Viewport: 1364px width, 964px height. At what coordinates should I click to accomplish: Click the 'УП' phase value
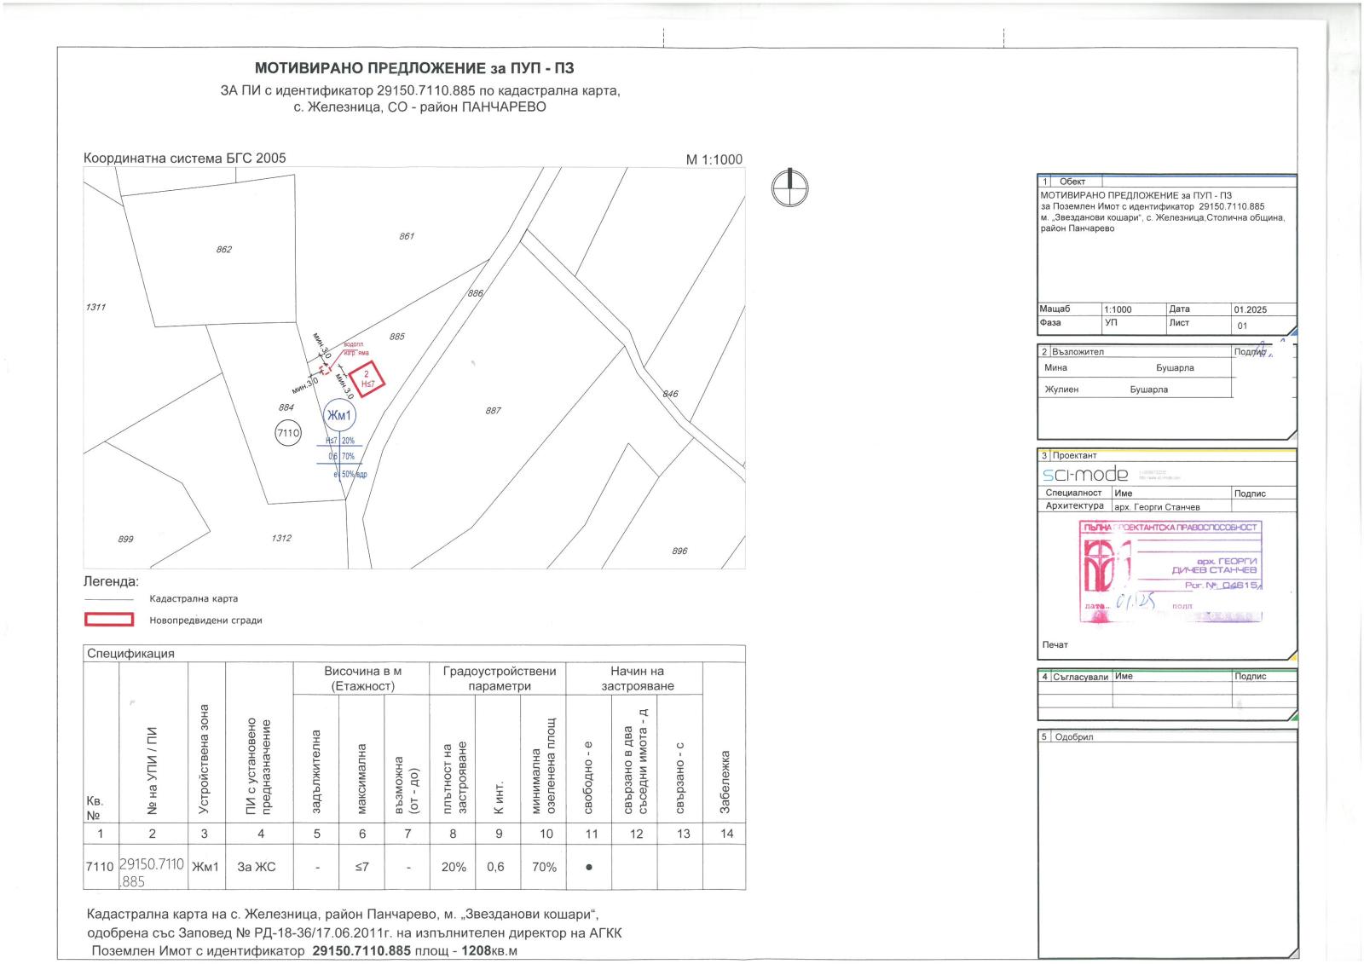(1111, 323)
